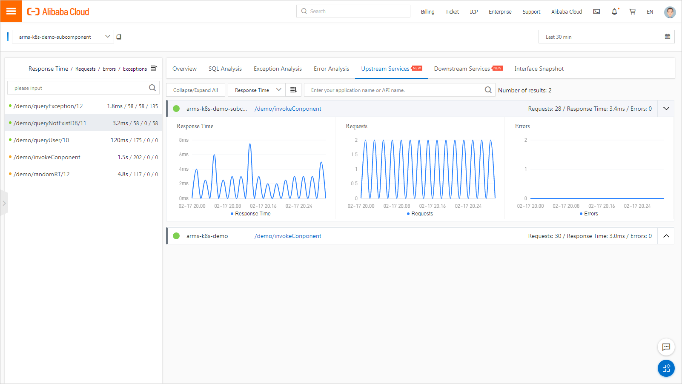Viewport: 682px width, 384px height.
Task: Open the Response Time sort dropdown
Action: tap(256, 90)
